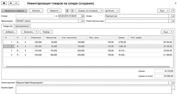
Task: Navigate forward with the right arrow
Action: click(16, 3)
